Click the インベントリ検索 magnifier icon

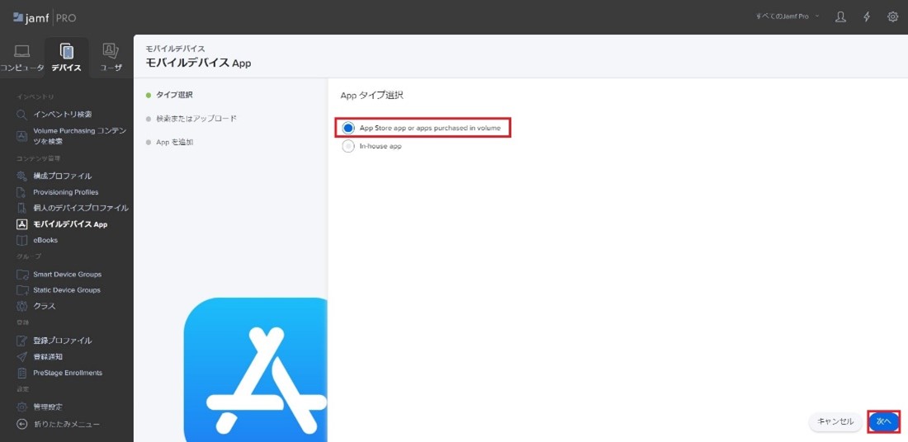pos(21,115)
